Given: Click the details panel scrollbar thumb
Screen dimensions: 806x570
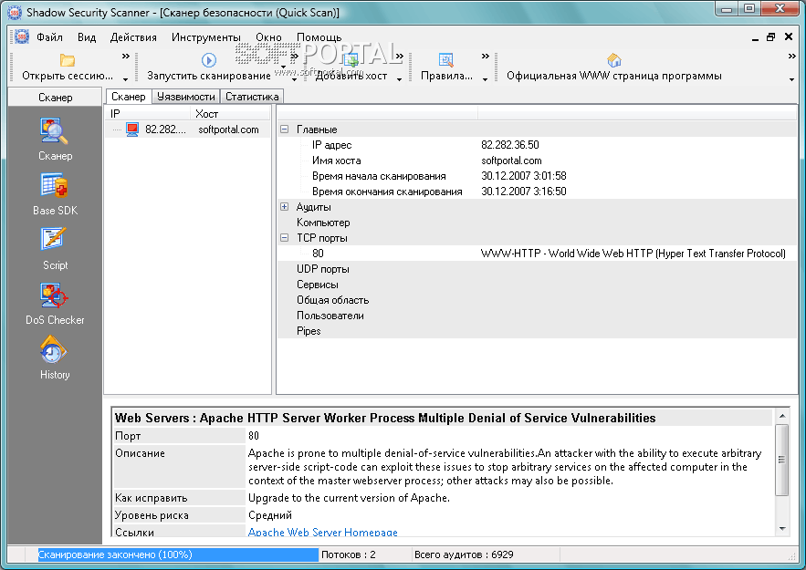Looking at the screenshot, I should click(x=782, y=460).
